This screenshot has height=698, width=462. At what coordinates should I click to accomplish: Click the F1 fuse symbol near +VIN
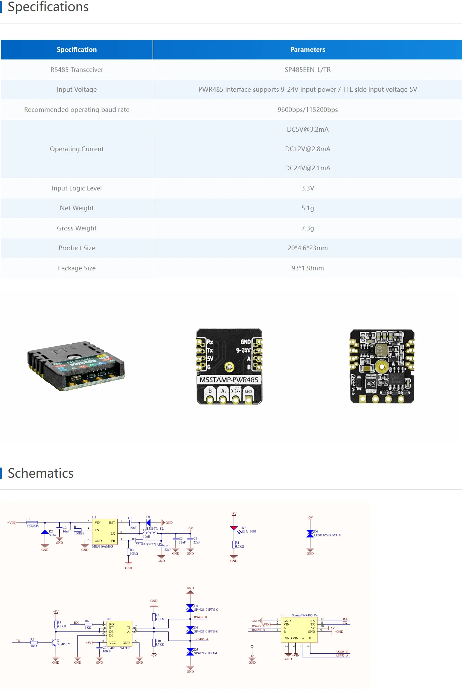(x=32, y=523)
